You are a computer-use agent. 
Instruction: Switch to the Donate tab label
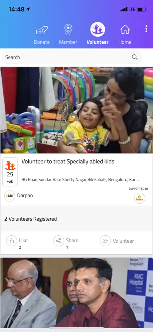pos(42,42)
